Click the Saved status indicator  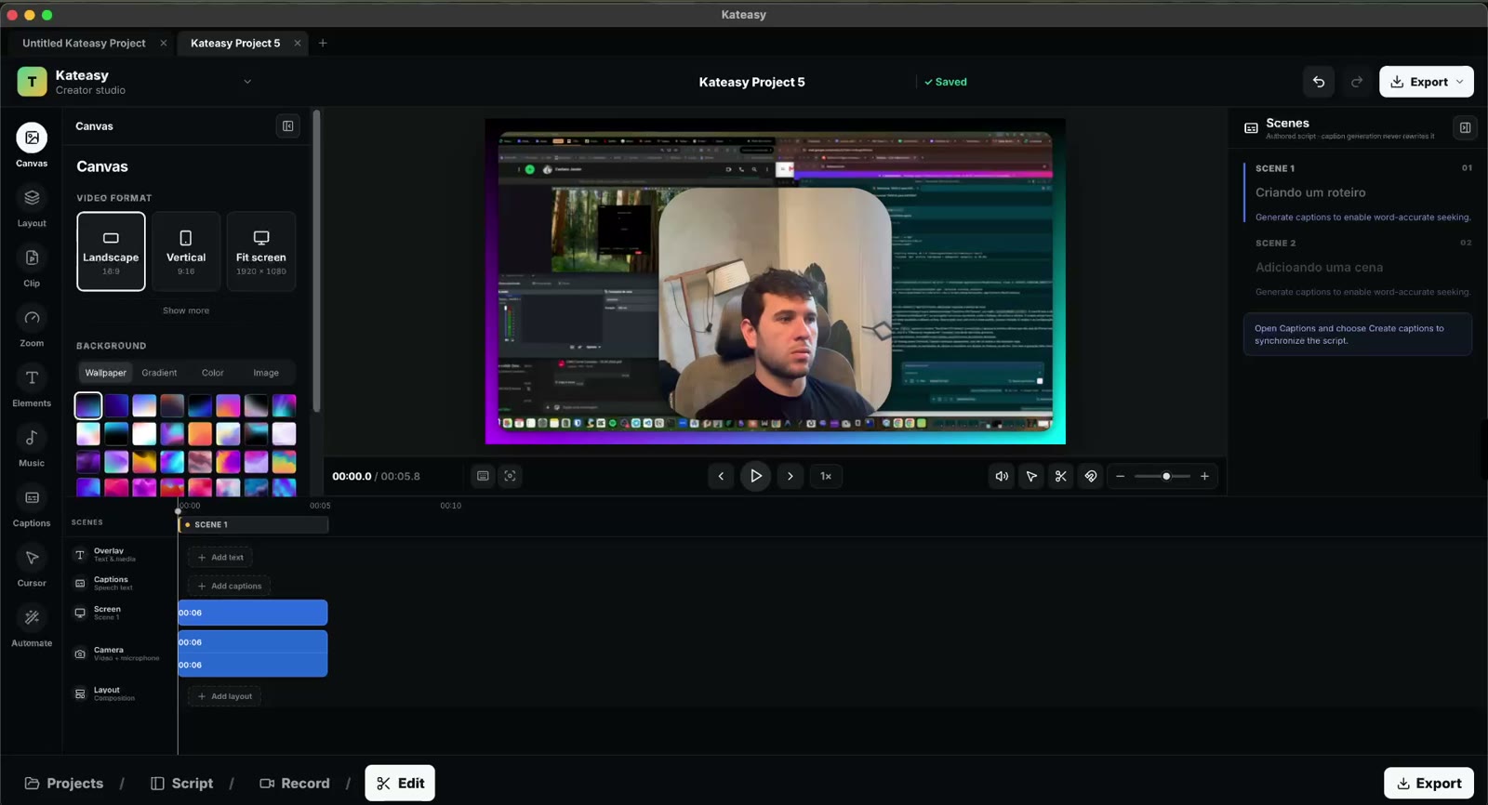click(945, 82)
